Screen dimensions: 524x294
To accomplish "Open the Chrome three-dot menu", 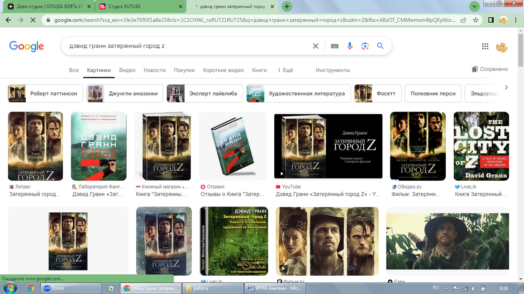I will pyautogui.click(x=516, y=20).
